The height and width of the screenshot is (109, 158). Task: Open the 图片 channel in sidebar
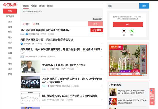(x=10, y=32)
